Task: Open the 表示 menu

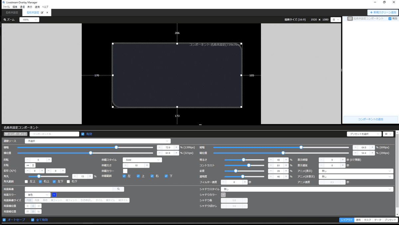Action: pyautogui.click(x=30, y=7)
